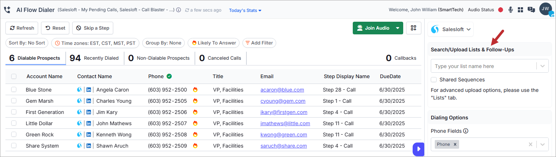The height and width of the screenshot is (157, 556).
Task: Click flame icon next to (603) 952-2506
Action: click(x=195, y=112)
